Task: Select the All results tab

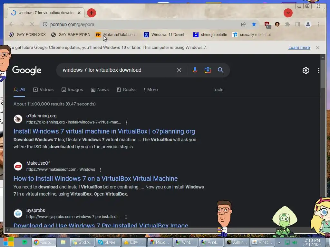Action: pos(19,89)
